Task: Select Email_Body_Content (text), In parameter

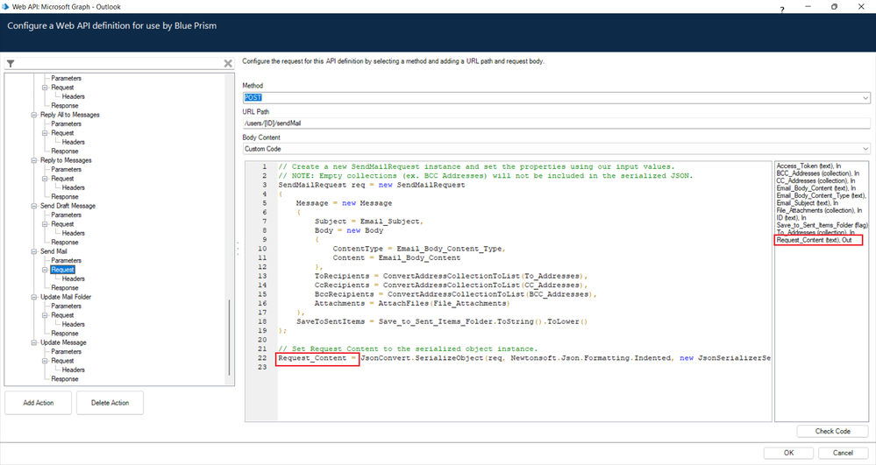Action: point(815,188)
